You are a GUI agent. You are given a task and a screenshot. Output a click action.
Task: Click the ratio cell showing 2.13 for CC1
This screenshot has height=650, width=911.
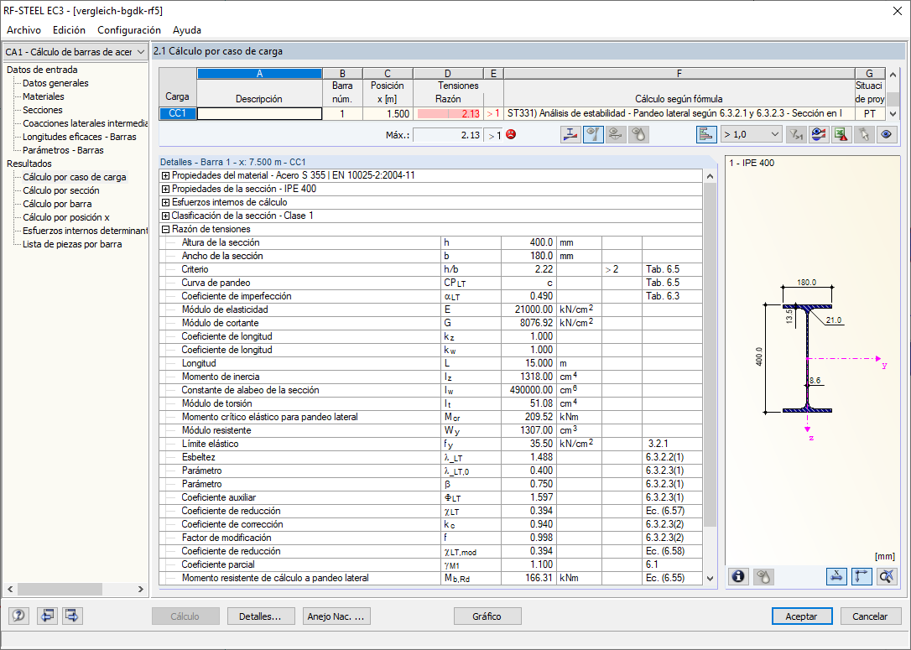click(x=448, y=114)
